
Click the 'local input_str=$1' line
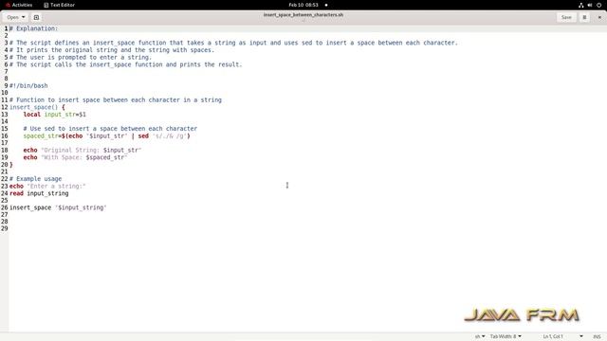pos(55,115)
